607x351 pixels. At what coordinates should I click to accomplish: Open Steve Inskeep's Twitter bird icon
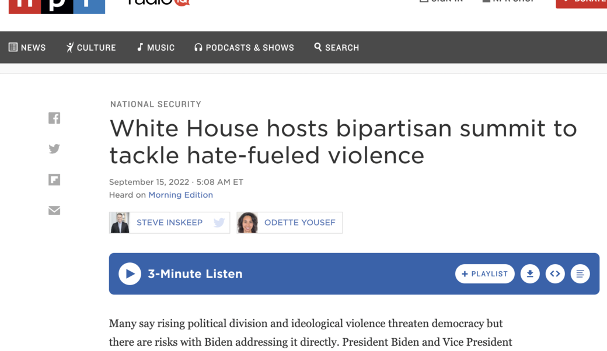[219, 223]
